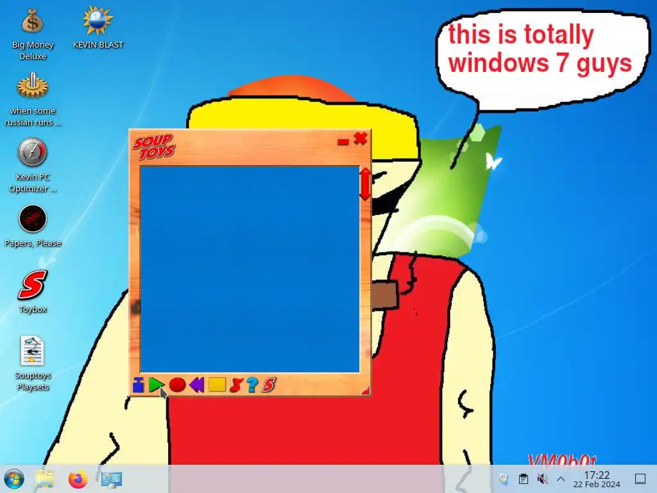Click the red S icon in Soup Toys toolbar
Viewport: 657px width, 493px height.
pyautogui.click(x=269, y=385)
